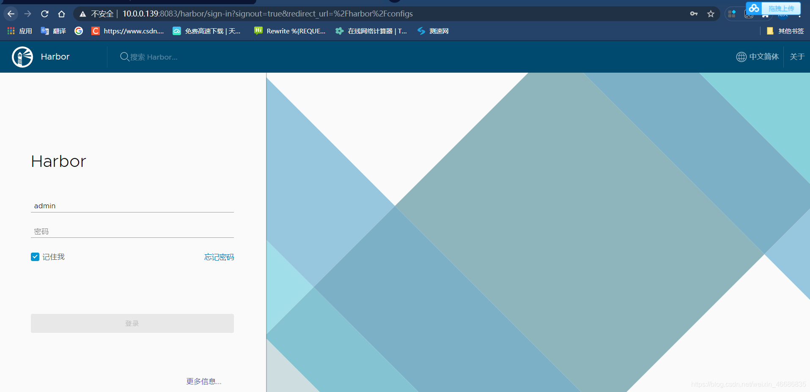Click the Baidu cloud upload icon
The height and width of the screenshot is (392, 810).
(754, 8)
